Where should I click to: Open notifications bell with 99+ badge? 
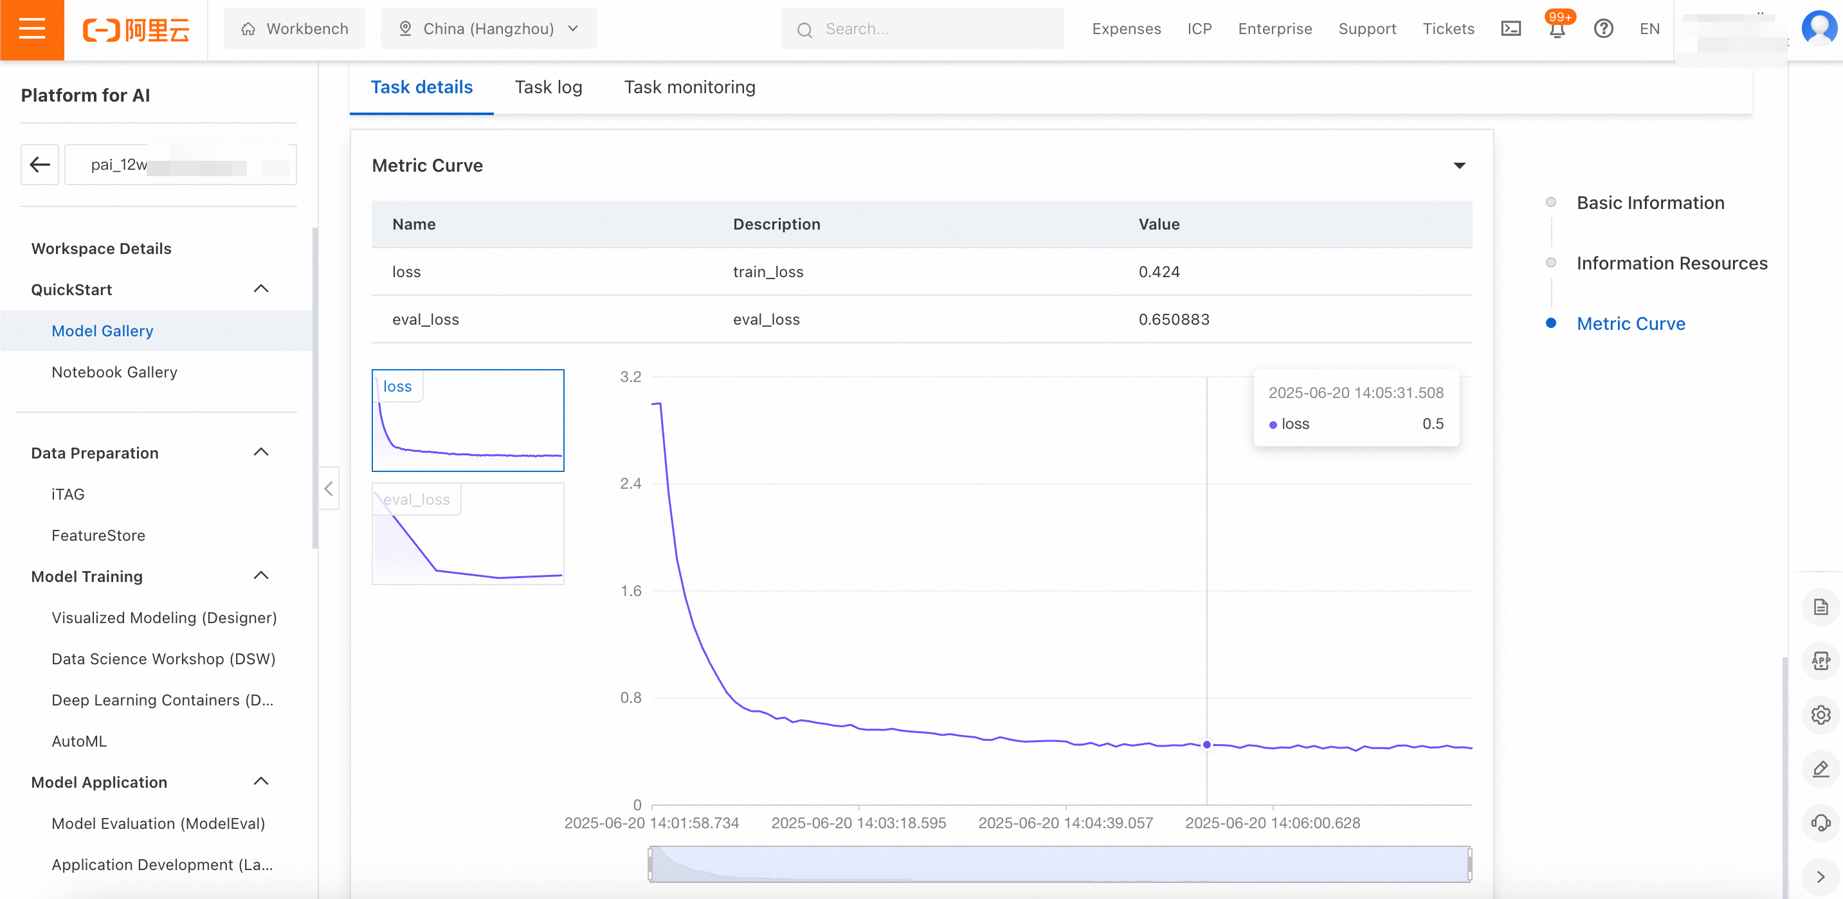pyautogui.click(x=1557, y=30)
